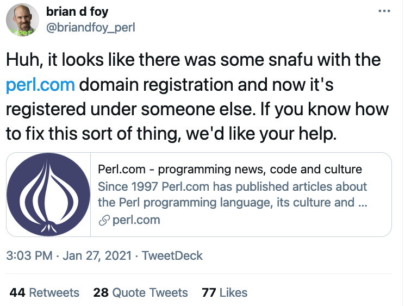Click the "Jan 27, 2021" tweet date
The height and width of the screenshot is (306, 405).
coord(97,255)
